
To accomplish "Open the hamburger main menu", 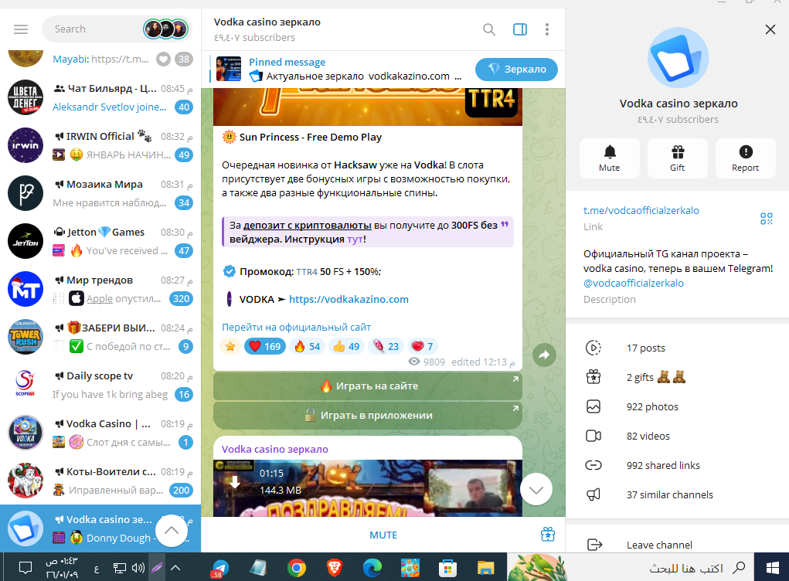I will (21, 29).
